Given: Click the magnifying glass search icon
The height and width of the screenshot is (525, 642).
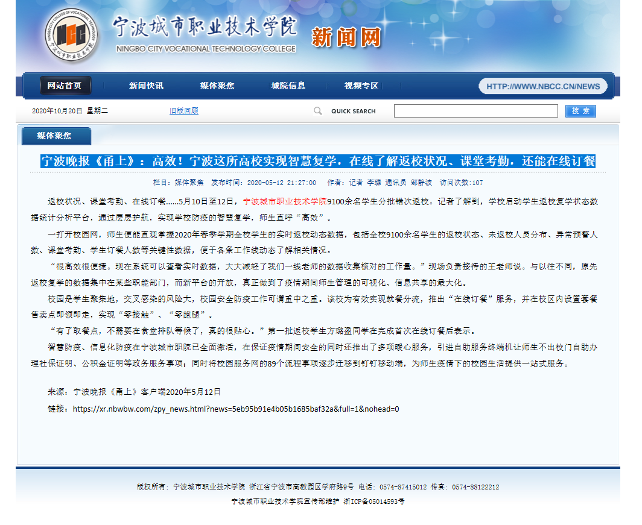Looking at the screenshot, I should coord(318,111).
